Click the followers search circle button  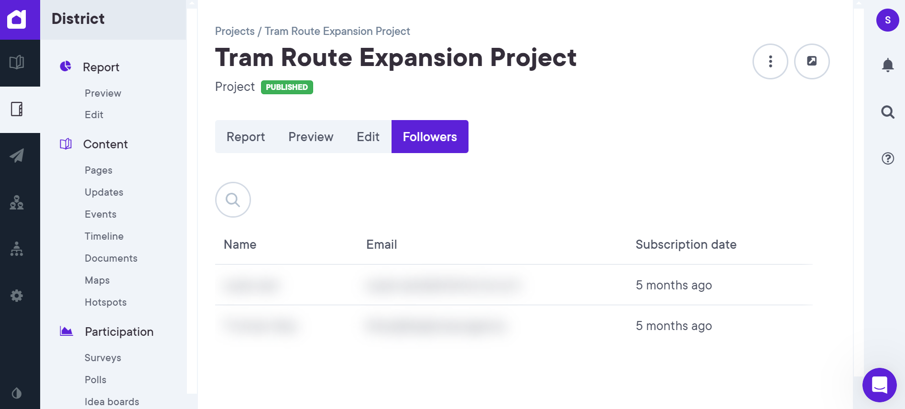(x=233, y=199)
